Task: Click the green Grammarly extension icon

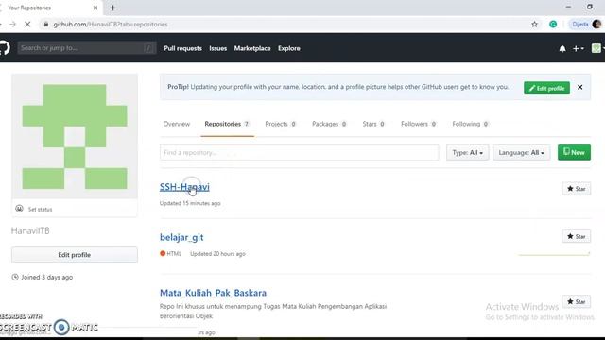Action: pos(553,25)
